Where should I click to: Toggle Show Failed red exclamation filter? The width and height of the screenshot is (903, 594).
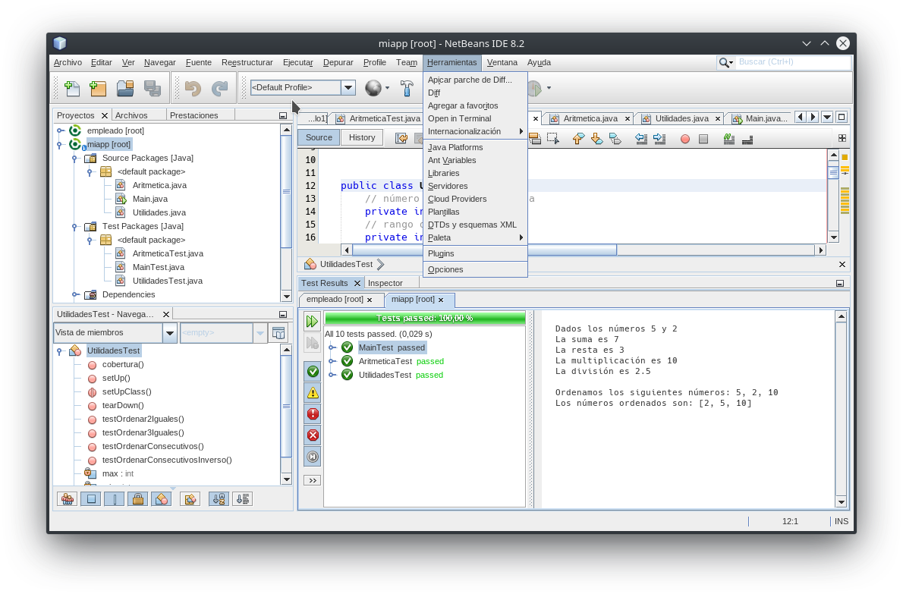[x=313, y=414]
